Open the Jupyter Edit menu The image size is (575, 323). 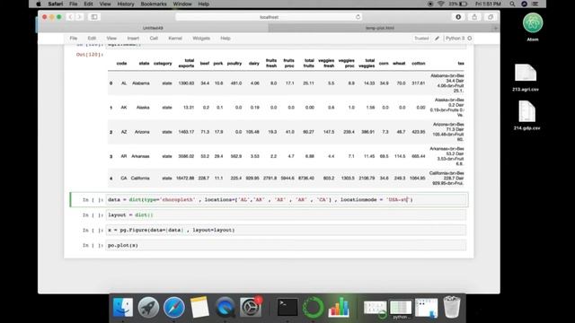click(92, 38)
